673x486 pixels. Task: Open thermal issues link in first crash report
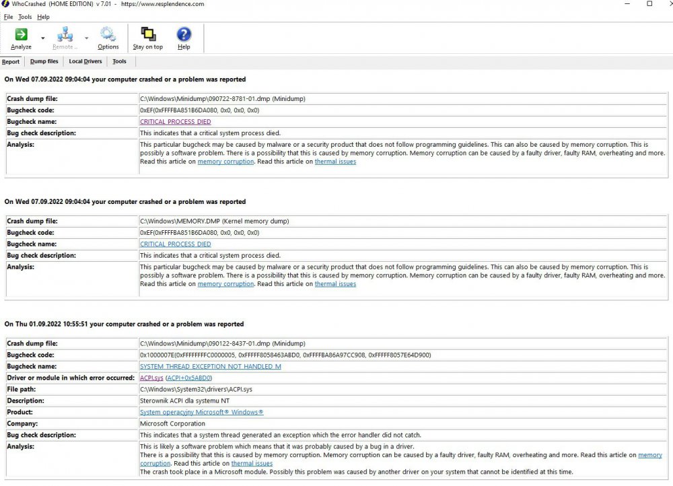click(335, 162)
